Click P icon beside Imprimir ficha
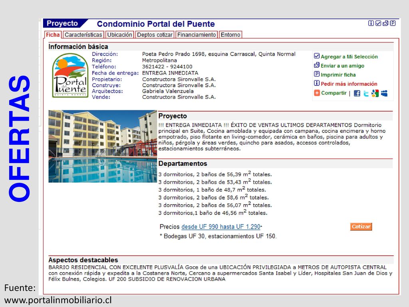Viewport: 409px width, 307px height. click(x=317, y=74)
